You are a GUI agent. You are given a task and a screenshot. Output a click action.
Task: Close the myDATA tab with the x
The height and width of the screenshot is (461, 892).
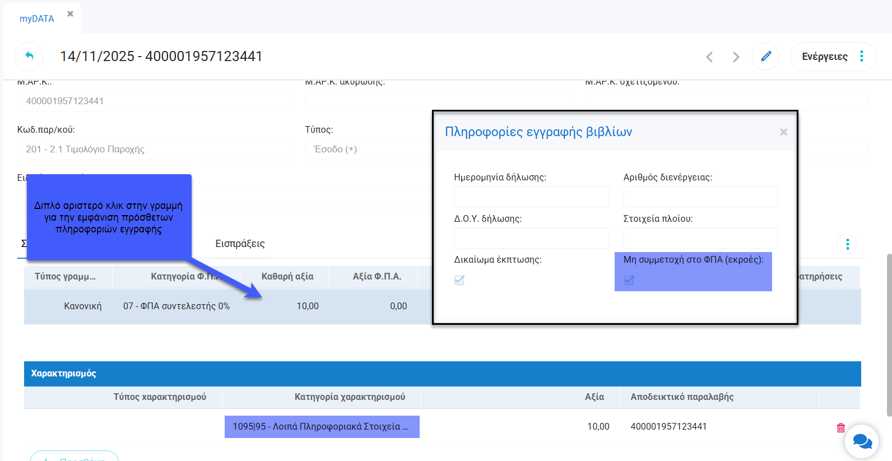70,14
